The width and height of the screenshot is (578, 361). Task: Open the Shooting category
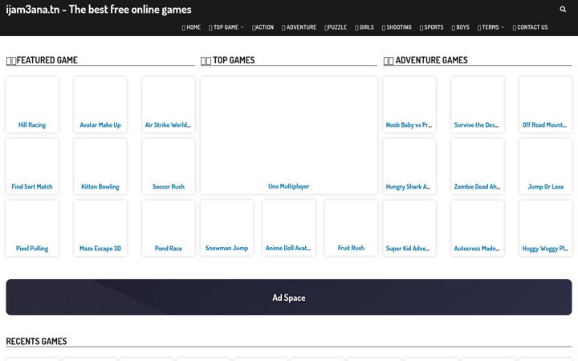click(x=397, y=27)
